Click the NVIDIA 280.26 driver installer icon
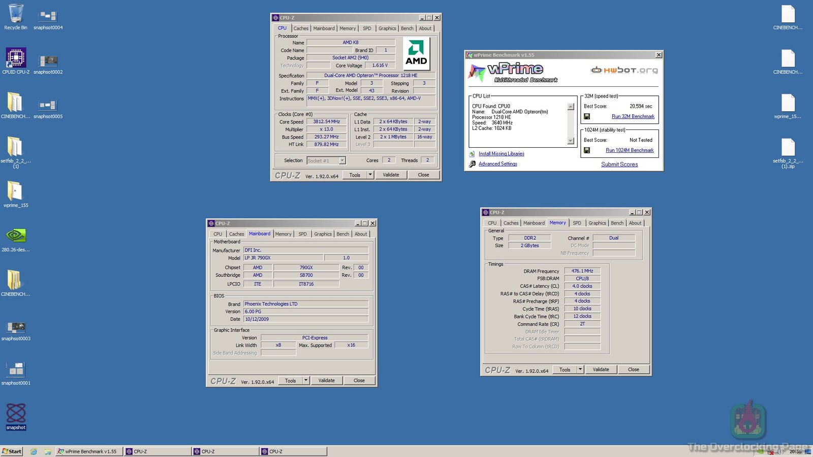The height and width of the screenshot is (457, 813). pyautogui.click(x=16, y=236)
